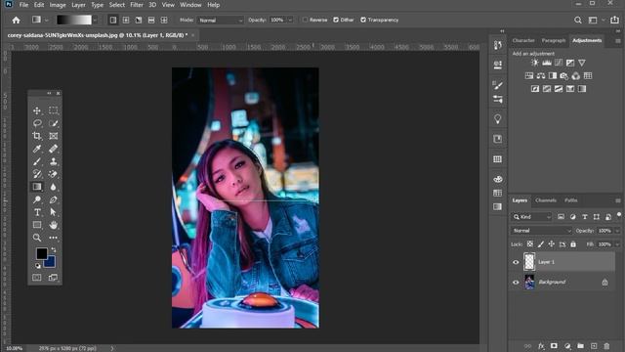Open the layer blend mode Normal dropdown
The width and height of the screenshot is (625, 352).
[x=541, y=231]
